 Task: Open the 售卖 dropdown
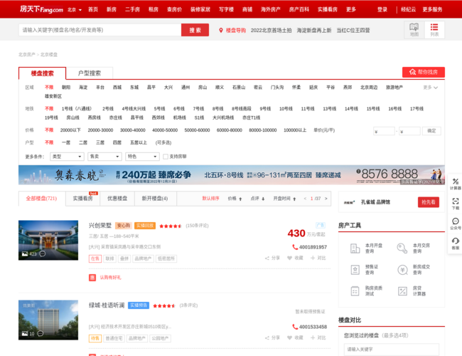coord(105,157)
